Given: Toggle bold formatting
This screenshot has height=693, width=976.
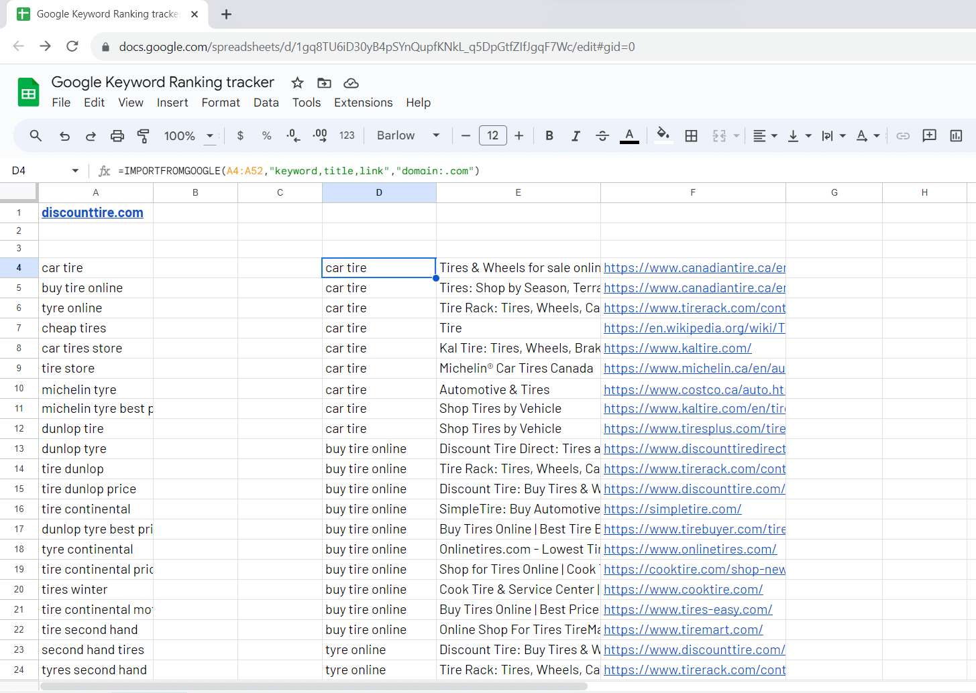Looking at the screenshot, I should (x=549, y=136).
